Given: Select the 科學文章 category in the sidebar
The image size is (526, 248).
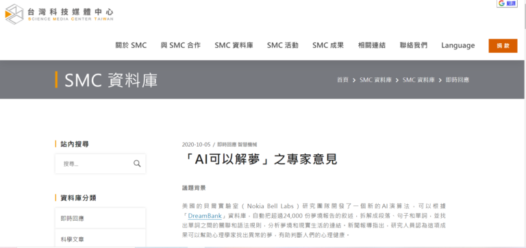Looking at the screenshot, I should coord(100,239).
